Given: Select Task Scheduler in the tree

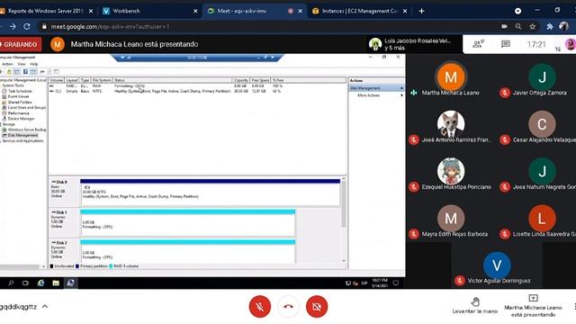Looking at the screenshot, I should (x=20, y=91).
